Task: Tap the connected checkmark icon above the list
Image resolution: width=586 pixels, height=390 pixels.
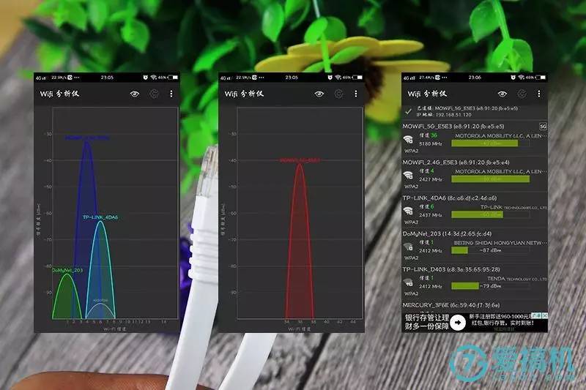Action: click(x=409, y=111)
